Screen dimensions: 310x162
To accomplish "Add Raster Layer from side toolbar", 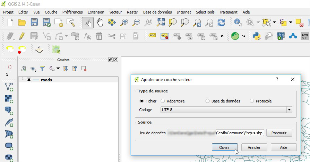I will click(x=9, y=99).
